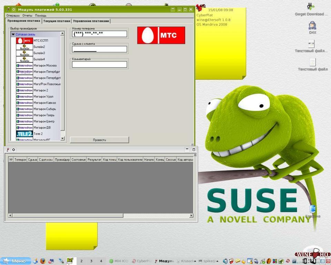
Task: Choose the Билайн2 provider icon
Action: 24,47
